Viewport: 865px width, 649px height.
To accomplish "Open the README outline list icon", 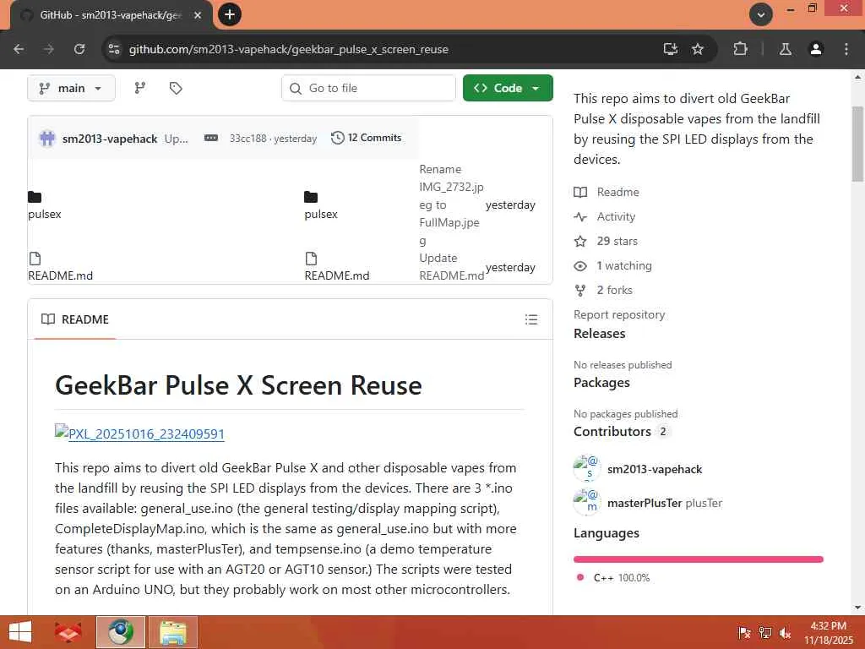I will click(x=531, y=319).
